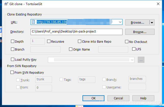Toggle the Username checkbox

click(104, 87)
